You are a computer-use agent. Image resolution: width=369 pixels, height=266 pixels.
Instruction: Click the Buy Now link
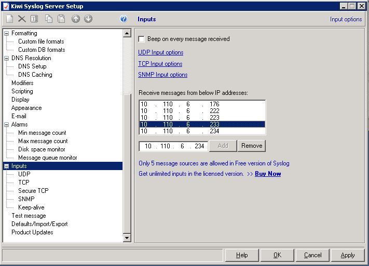click(x=268, y=174)
